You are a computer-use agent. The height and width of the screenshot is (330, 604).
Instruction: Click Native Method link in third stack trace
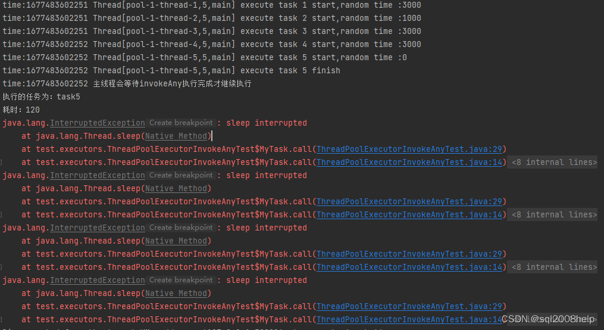[x=176, y=241]
